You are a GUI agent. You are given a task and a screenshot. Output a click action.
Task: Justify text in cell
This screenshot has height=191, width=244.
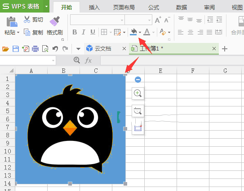tap(209, 32)
